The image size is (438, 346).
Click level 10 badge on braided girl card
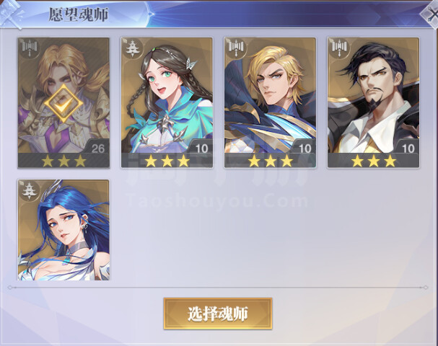point(201,148)
